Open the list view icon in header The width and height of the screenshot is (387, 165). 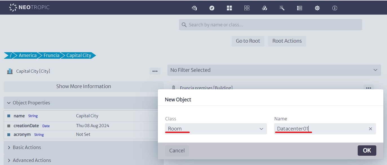300,8
